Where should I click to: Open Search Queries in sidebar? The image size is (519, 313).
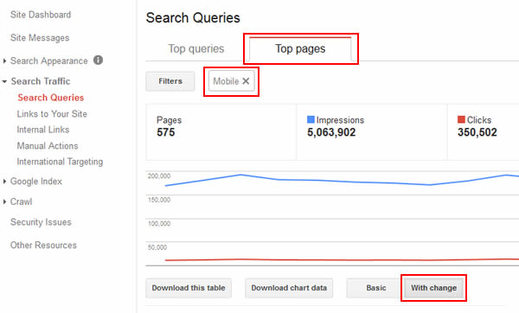(x=51, y=98)
